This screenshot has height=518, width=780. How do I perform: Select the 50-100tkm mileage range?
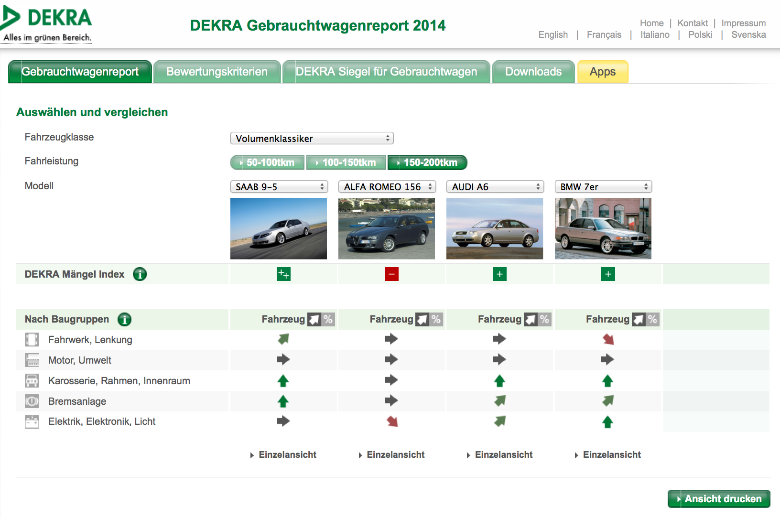coord(267,162)
